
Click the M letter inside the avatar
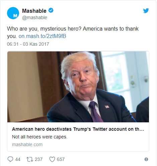point(15,16)
